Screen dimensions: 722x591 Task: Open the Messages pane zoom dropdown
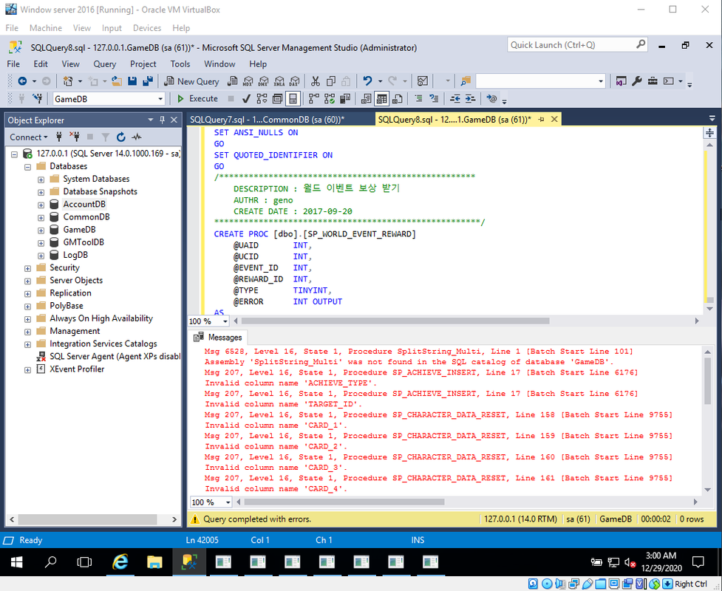click(228, 502)
